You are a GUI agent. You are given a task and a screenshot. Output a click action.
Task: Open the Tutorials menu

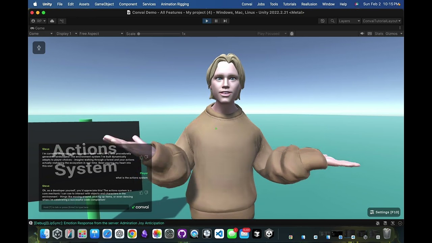290,4
